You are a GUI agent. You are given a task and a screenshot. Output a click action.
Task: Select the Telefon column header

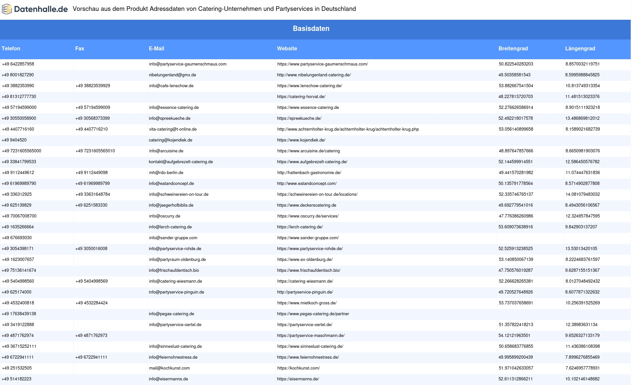click(x=11, y=48)
